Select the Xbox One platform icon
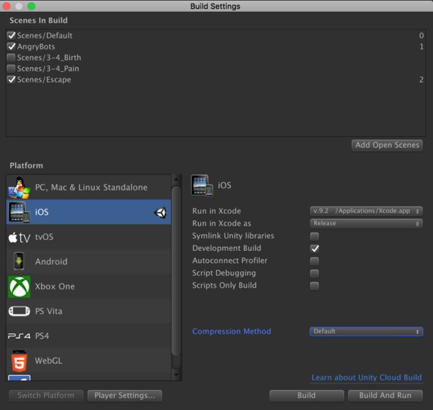 click(20, 286)
